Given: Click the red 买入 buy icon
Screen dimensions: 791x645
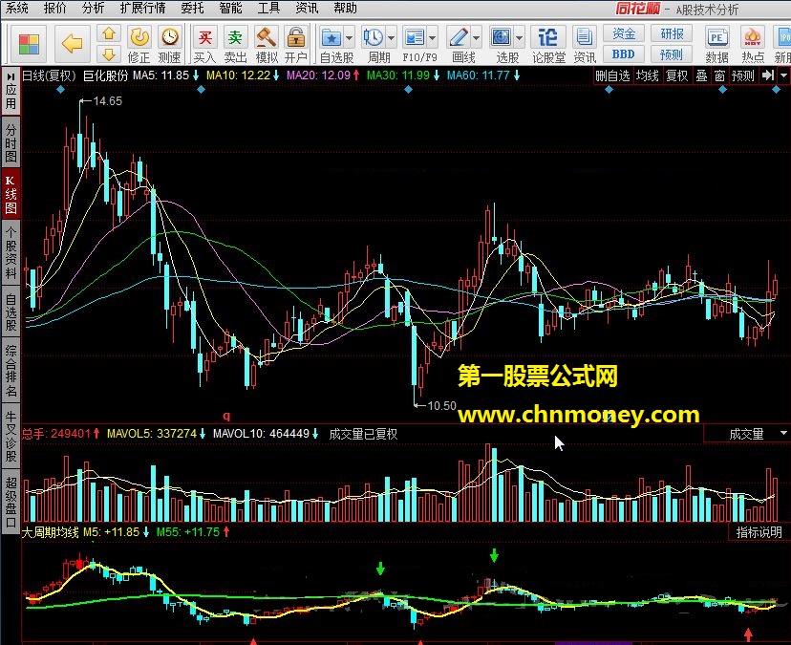Looking at the screenshot, I should pyautogui.click(x=204, y=38).
